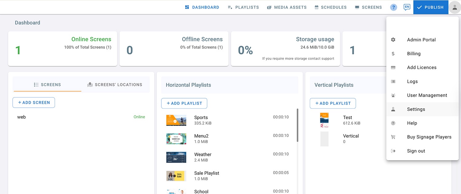The width and height of the screenshot is (461, 194).
Task: Click the user profile avatar icon
Action: (455, 7)
